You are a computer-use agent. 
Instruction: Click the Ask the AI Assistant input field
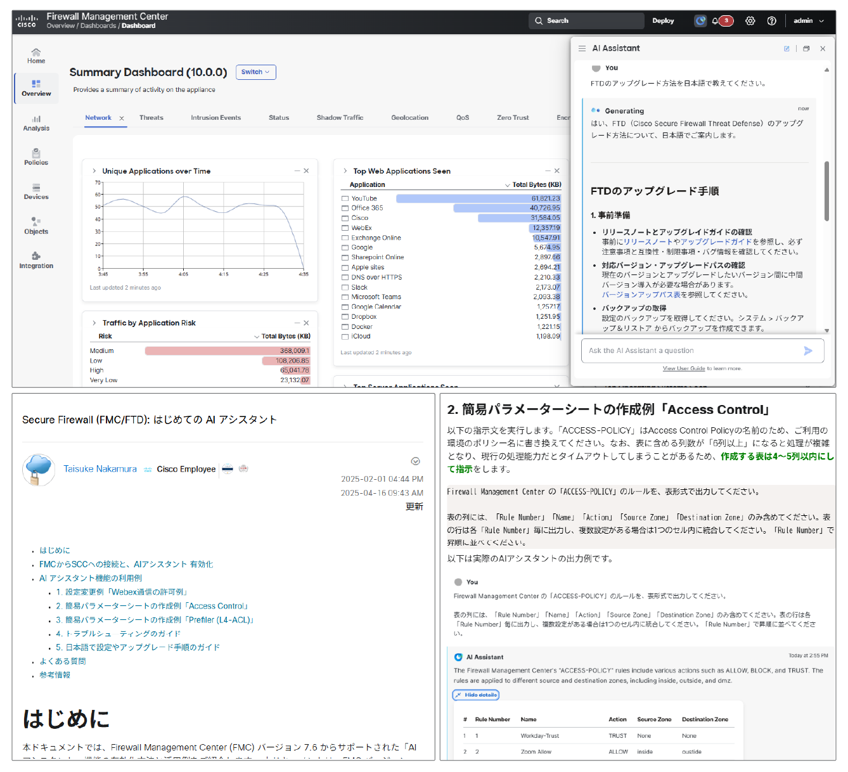point(691,351)
